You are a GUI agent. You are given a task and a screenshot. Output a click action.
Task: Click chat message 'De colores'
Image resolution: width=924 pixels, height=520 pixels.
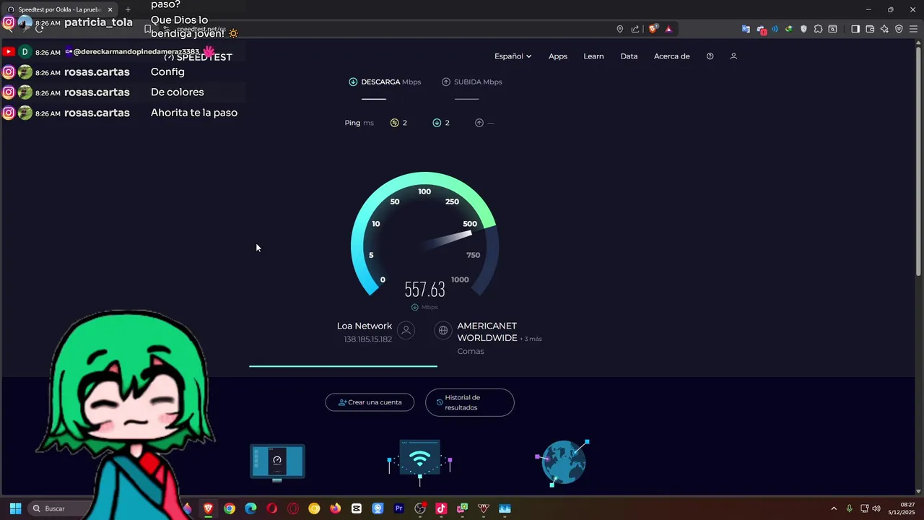point(178,92)
